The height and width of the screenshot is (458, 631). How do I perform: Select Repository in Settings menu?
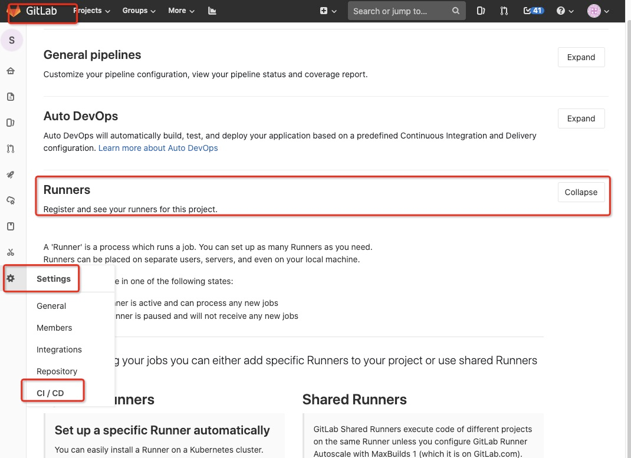(x=57, y=371)
